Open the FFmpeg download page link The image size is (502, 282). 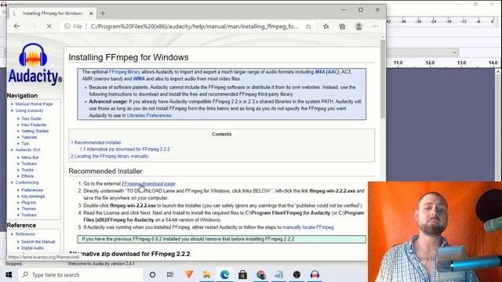148,183
